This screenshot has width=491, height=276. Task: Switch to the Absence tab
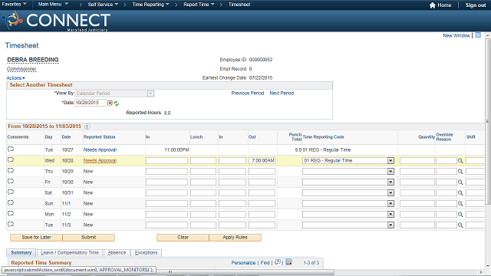point(117,252)
